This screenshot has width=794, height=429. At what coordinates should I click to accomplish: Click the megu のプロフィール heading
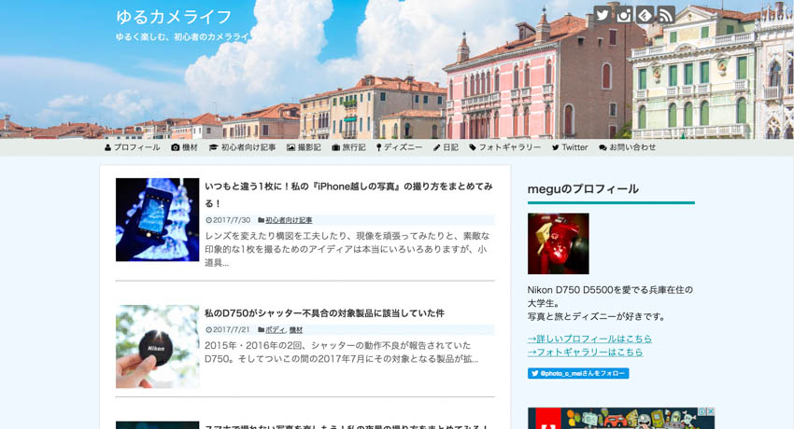583,189
